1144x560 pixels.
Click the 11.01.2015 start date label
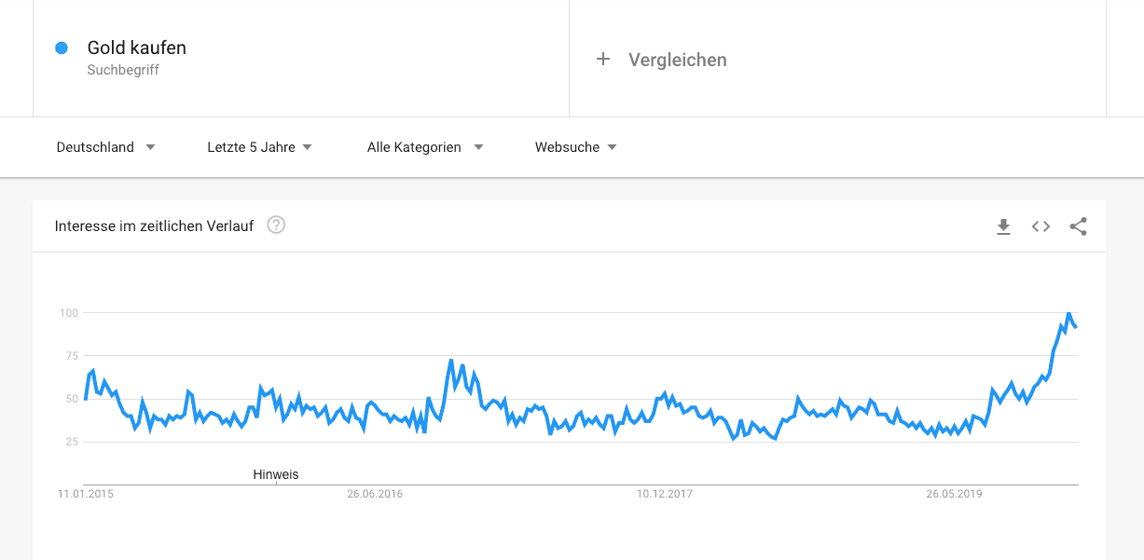point(85,494)
